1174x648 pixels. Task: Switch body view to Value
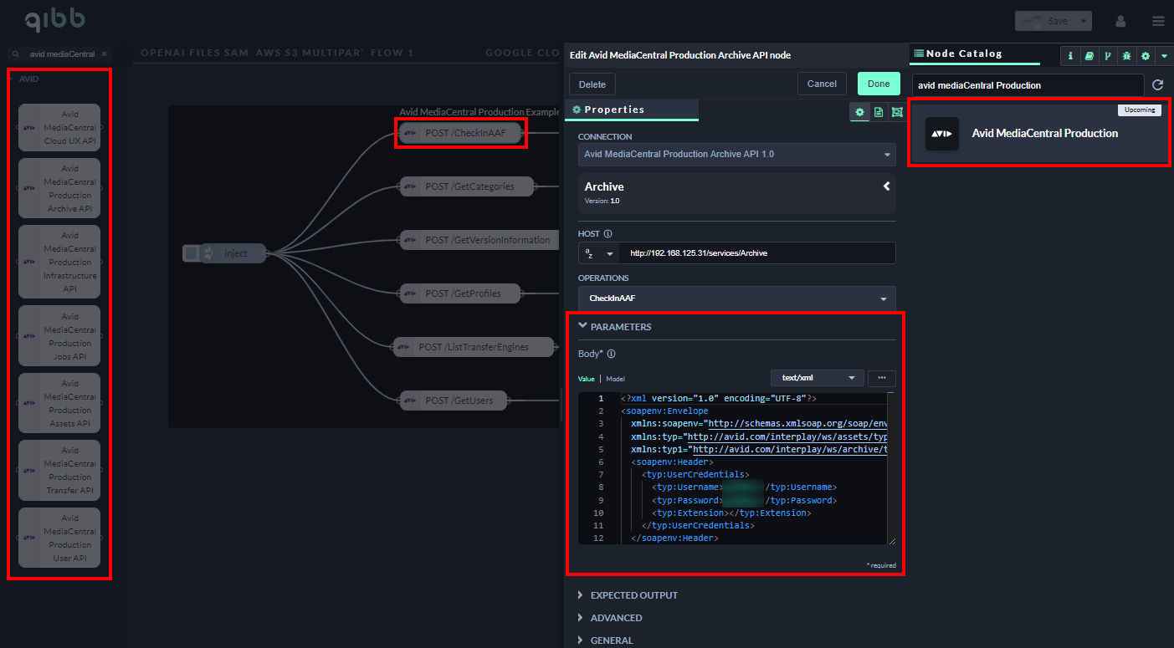pyautogui.click(x=586, y=379)
